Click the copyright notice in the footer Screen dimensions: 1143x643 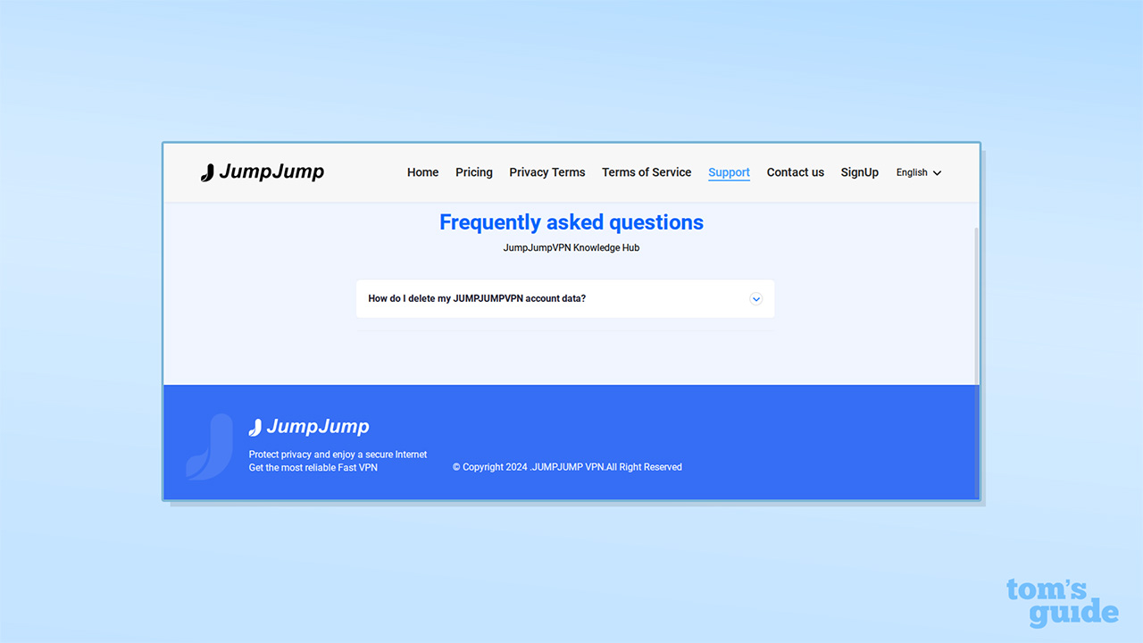567,466
